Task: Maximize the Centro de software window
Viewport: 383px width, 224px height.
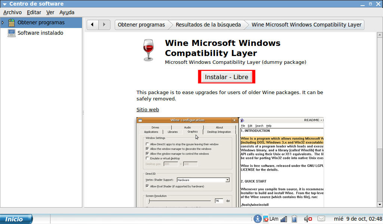Action: [x=370, y=4]
